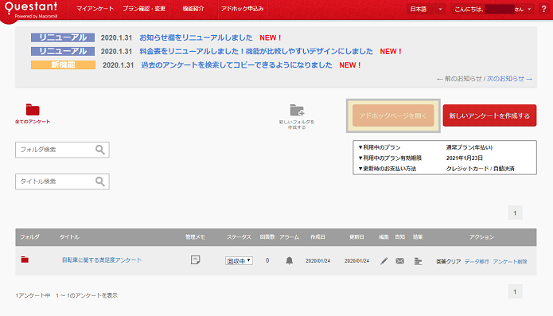The height and width of the screenshot is (316, 553).
Task: Open the 日本語 language dropdown
Action: coord(426,10)
